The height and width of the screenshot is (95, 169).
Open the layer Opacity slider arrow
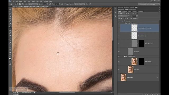point(137,16)
